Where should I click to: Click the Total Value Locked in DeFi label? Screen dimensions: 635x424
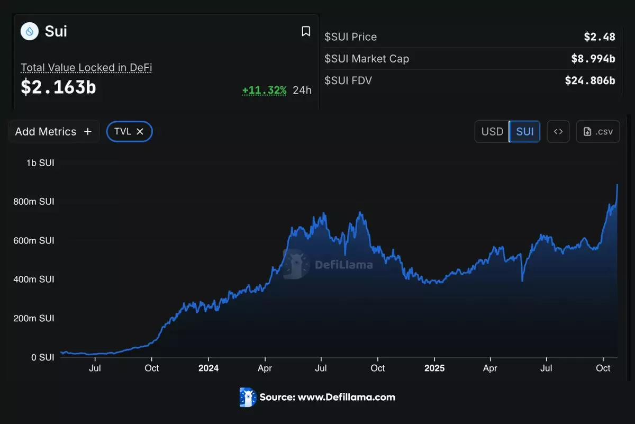coord(86,68)
